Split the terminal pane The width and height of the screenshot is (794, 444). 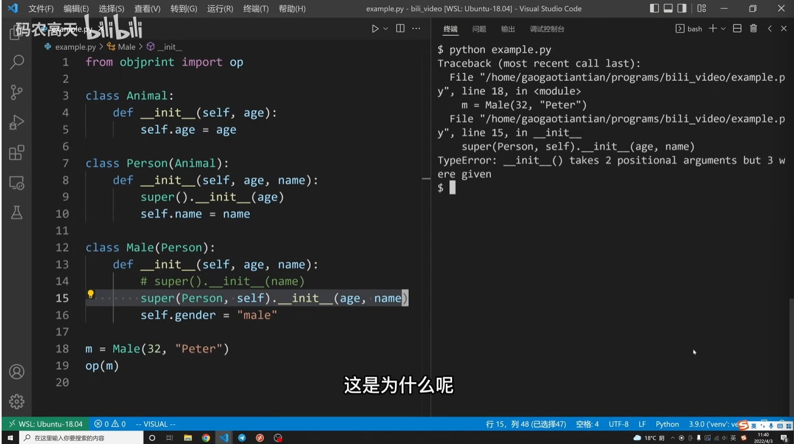(737, 29)
